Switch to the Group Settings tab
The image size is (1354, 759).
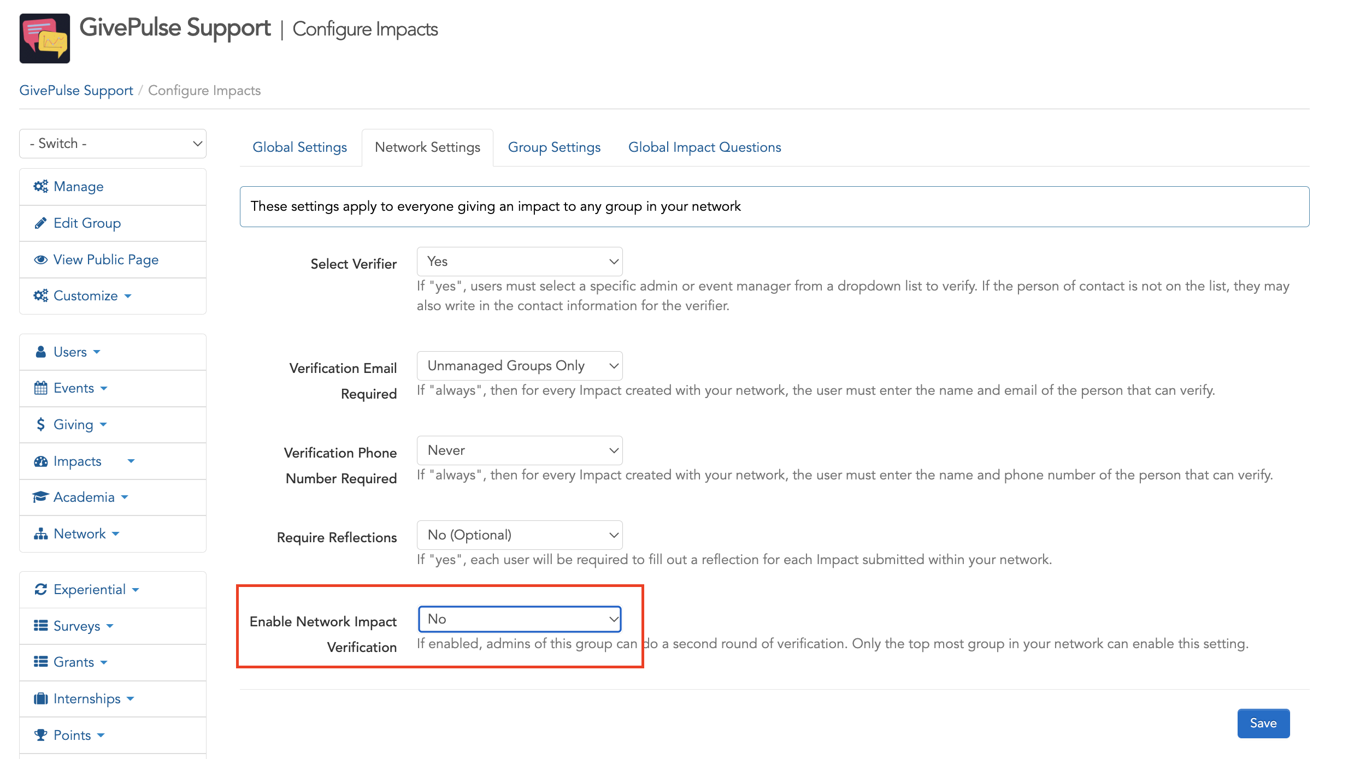(554, 147)
